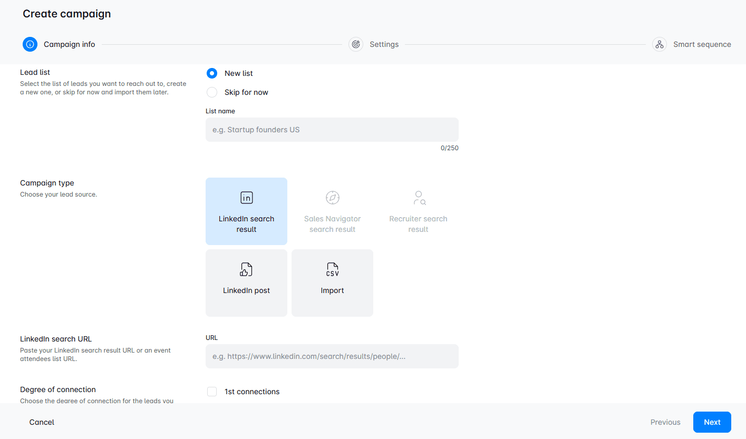746x439 pixels.
Task: Click the Lead list section title
Action: [35, 72]
